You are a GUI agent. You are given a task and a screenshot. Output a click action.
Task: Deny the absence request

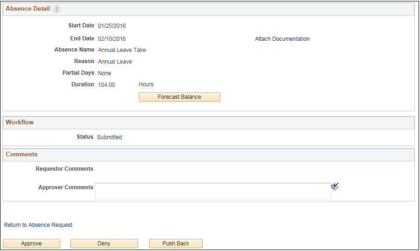[104, 244]
